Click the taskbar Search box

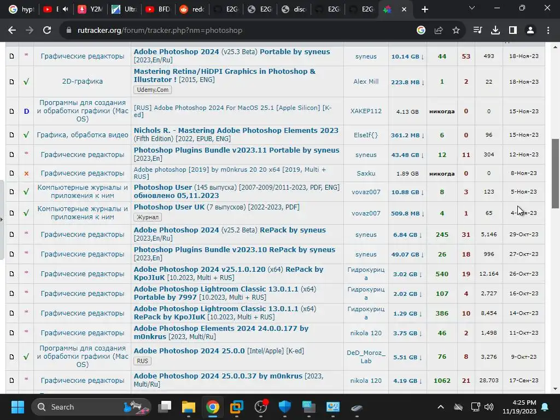point(91,407)
